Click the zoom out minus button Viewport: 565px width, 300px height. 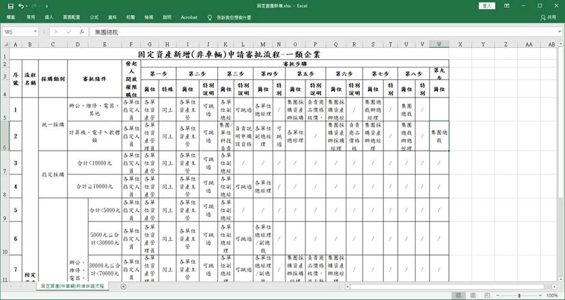tap(498, 295)
